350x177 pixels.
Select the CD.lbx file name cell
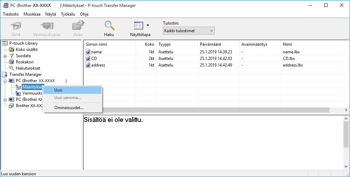point(289,59)
